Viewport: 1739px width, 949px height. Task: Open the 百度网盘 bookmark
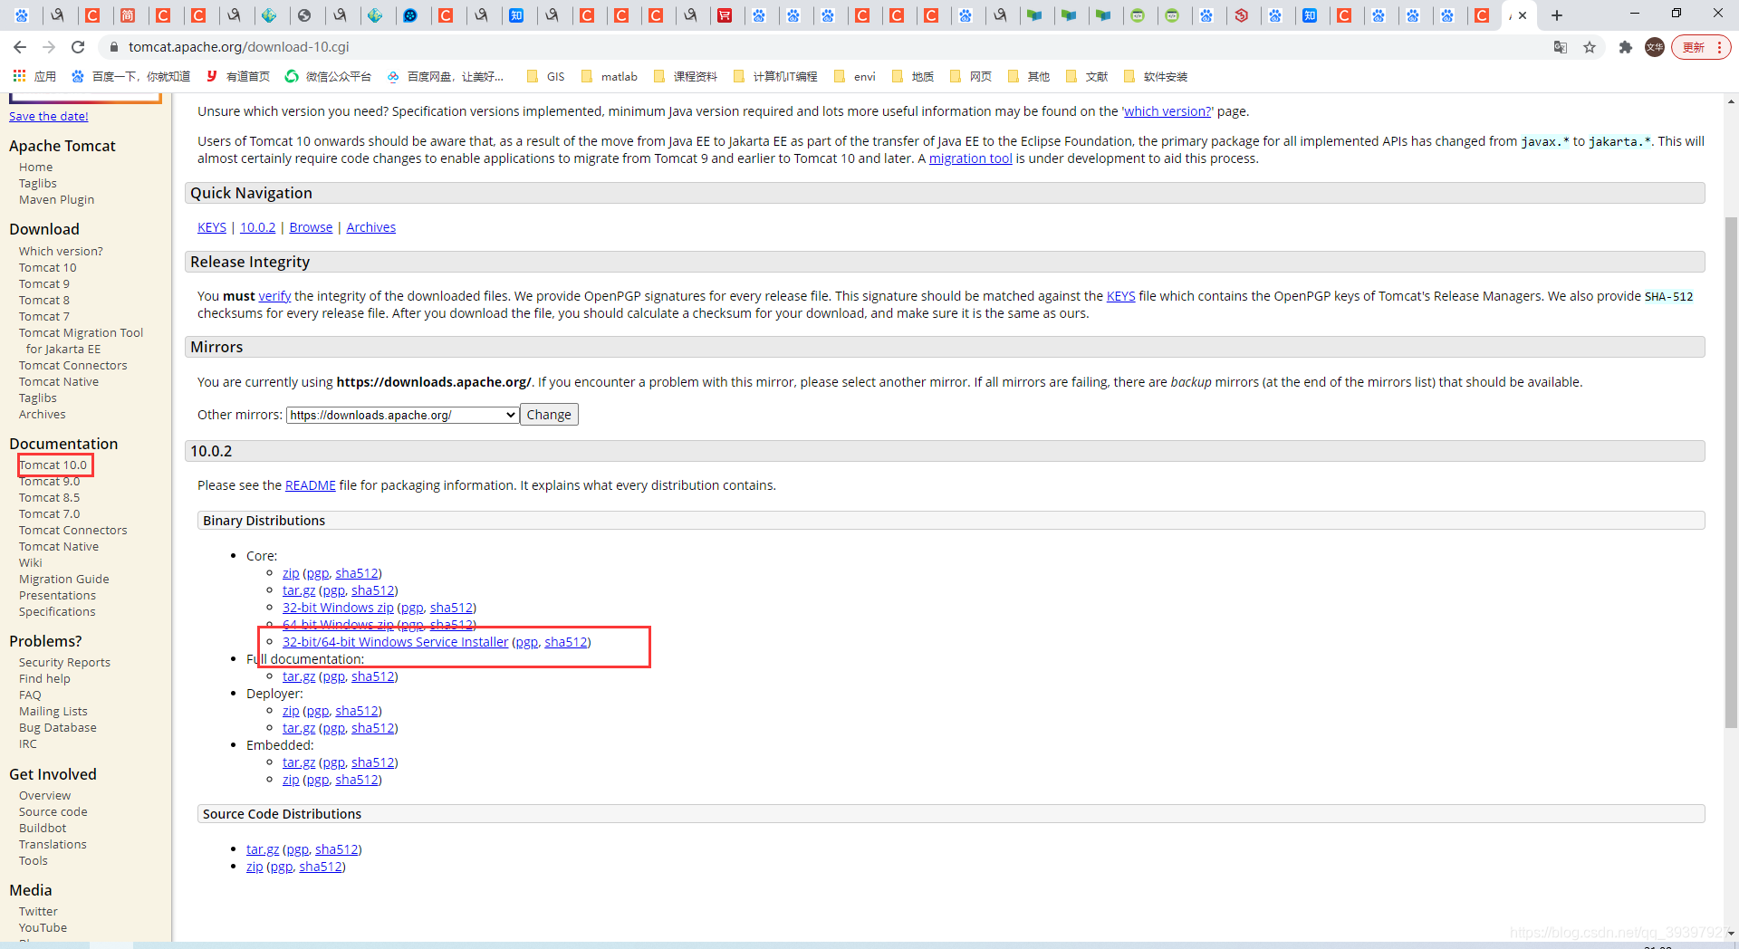[445, 76]
